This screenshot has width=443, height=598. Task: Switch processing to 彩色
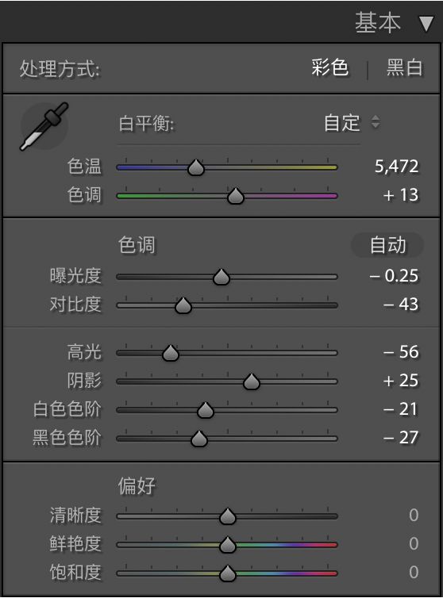pyautogui.click(x=330, y=68)
